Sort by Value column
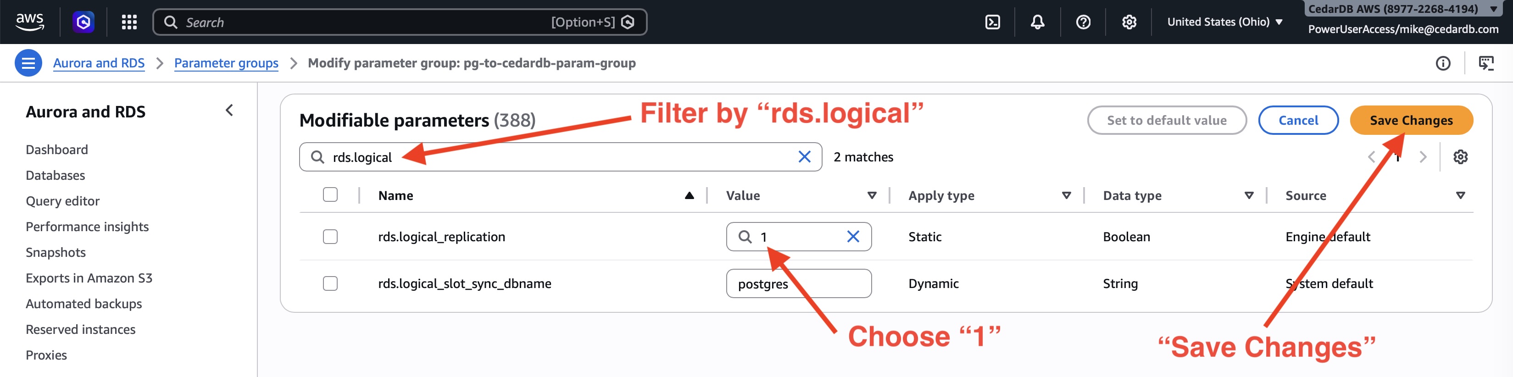This screenshot has width=1513, height=377. (x=872, y=195)
